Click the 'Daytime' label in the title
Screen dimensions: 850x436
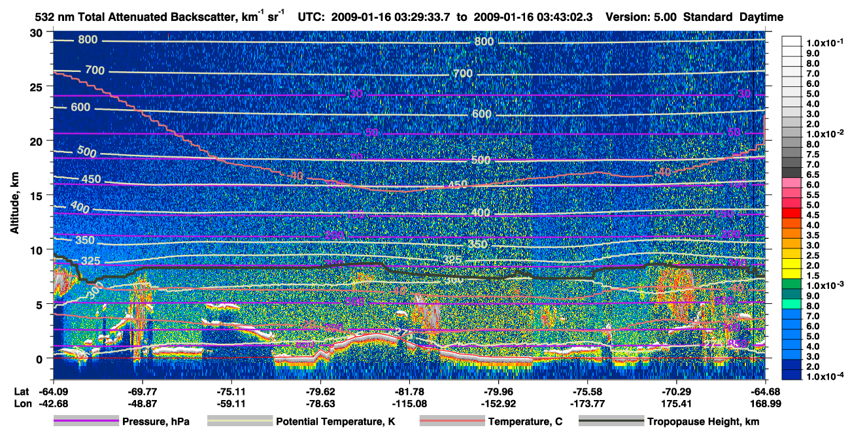pyautogui.click(x=761, y=17)
